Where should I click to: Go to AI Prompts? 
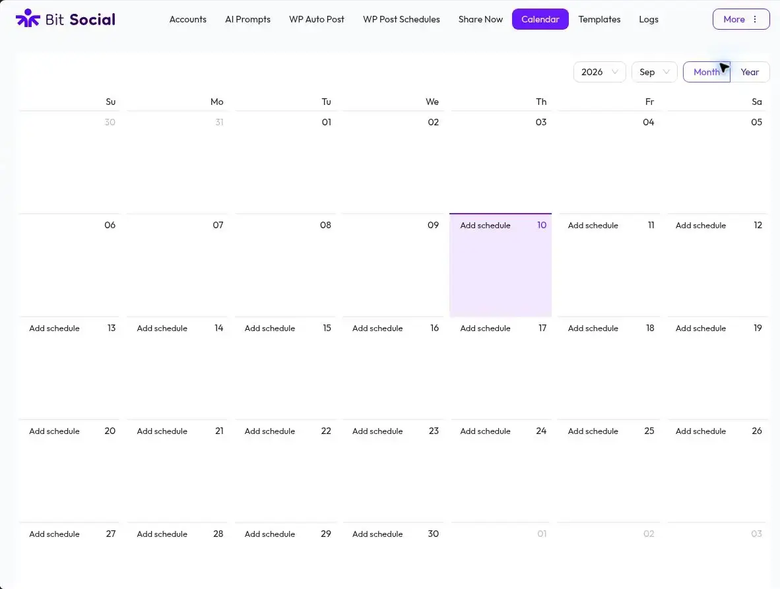click(247, 19)
